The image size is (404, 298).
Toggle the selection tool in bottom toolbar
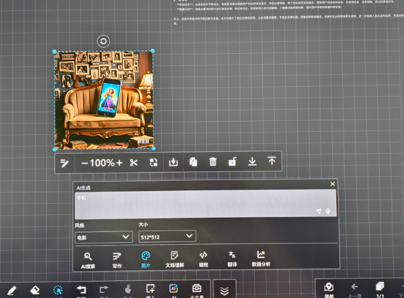click(58, 290)
